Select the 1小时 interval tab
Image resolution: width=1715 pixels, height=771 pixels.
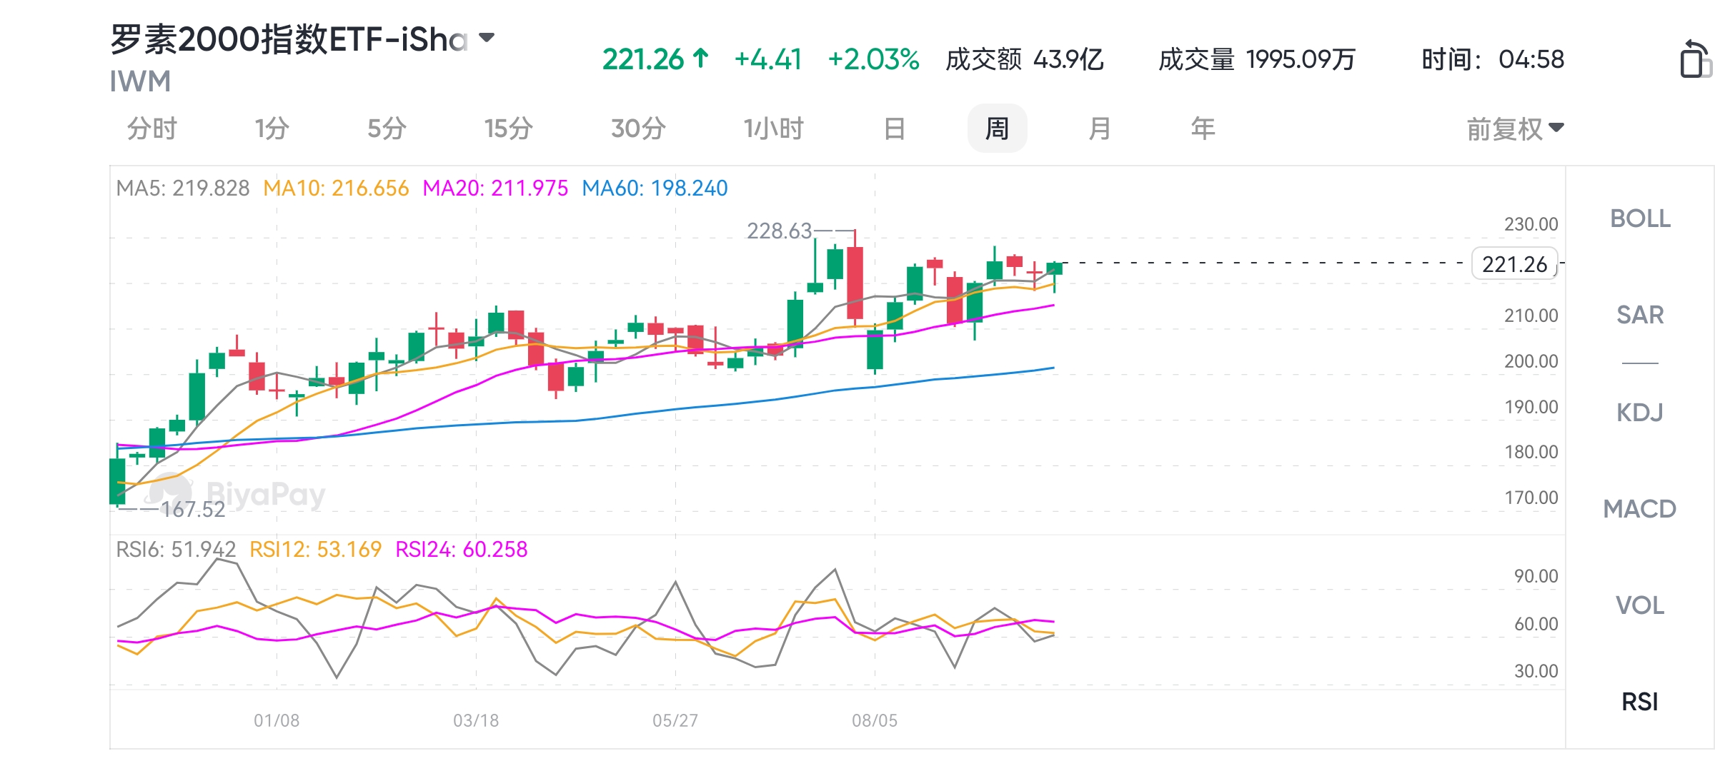point(774,128)
